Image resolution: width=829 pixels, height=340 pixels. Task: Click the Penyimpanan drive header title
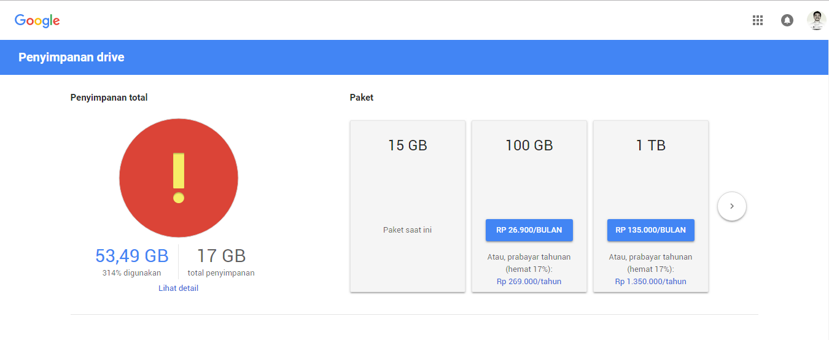(71, 58)
